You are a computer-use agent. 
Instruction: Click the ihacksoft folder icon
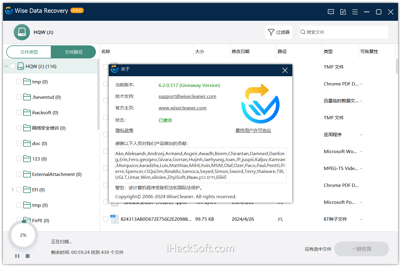point(27,112)
